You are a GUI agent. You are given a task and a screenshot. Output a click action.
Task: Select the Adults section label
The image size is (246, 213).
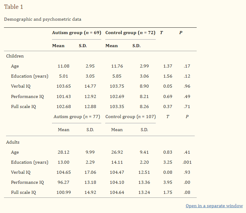[x=13, y=142]
